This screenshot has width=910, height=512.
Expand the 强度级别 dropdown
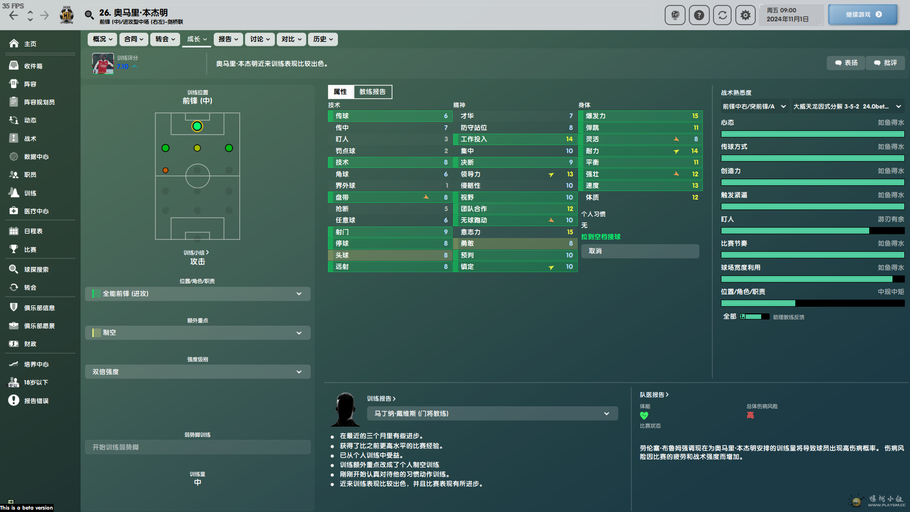point(196,371)
